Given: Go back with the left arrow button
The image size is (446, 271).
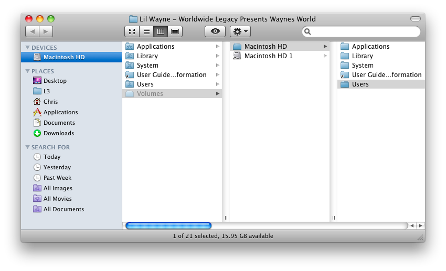Looking at the screenshot, I should pyautogui.click(x=32, y=31).
